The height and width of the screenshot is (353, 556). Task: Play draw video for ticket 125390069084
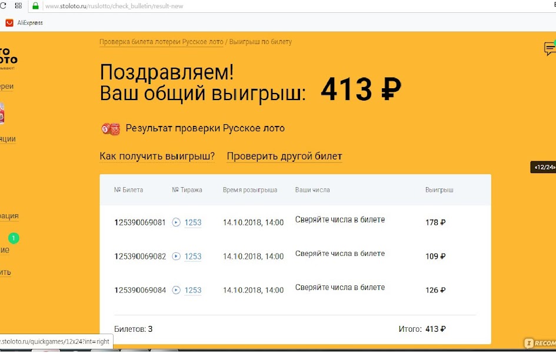tap(177, 290)
